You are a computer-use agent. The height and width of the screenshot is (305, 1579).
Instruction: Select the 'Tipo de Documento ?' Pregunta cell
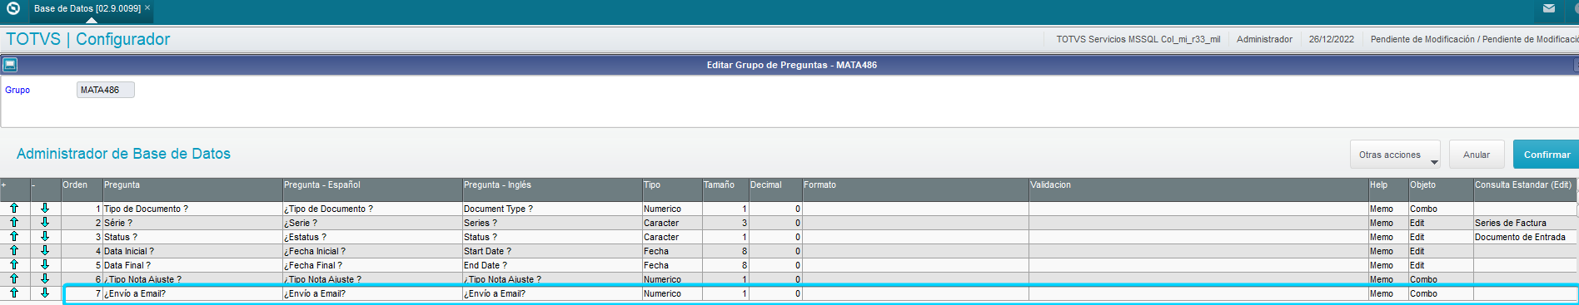[192, 209]
